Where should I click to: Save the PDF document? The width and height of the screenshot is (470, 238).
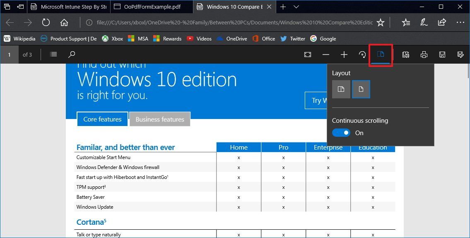point(442,54)
